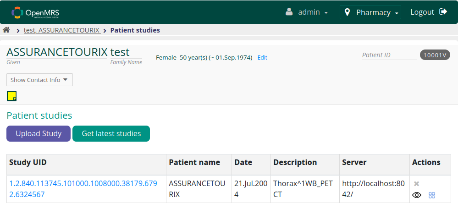The width and height of the screenshot is (458, 220).
Task: Click the admin user silhouette icon
Action: [x=289, y=12]
